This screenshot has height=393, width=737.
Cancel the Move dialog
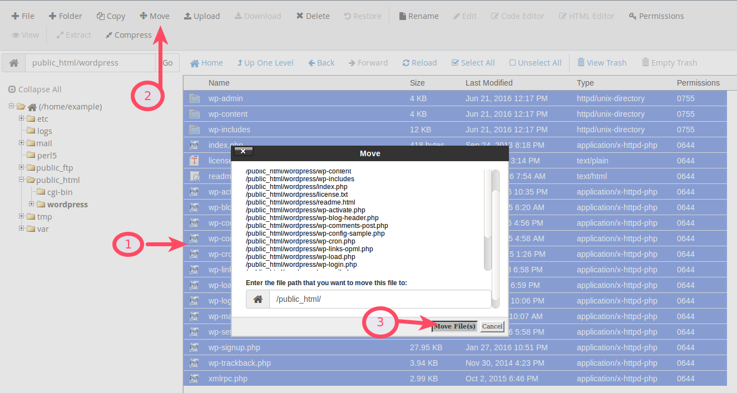tap(492, 326)
